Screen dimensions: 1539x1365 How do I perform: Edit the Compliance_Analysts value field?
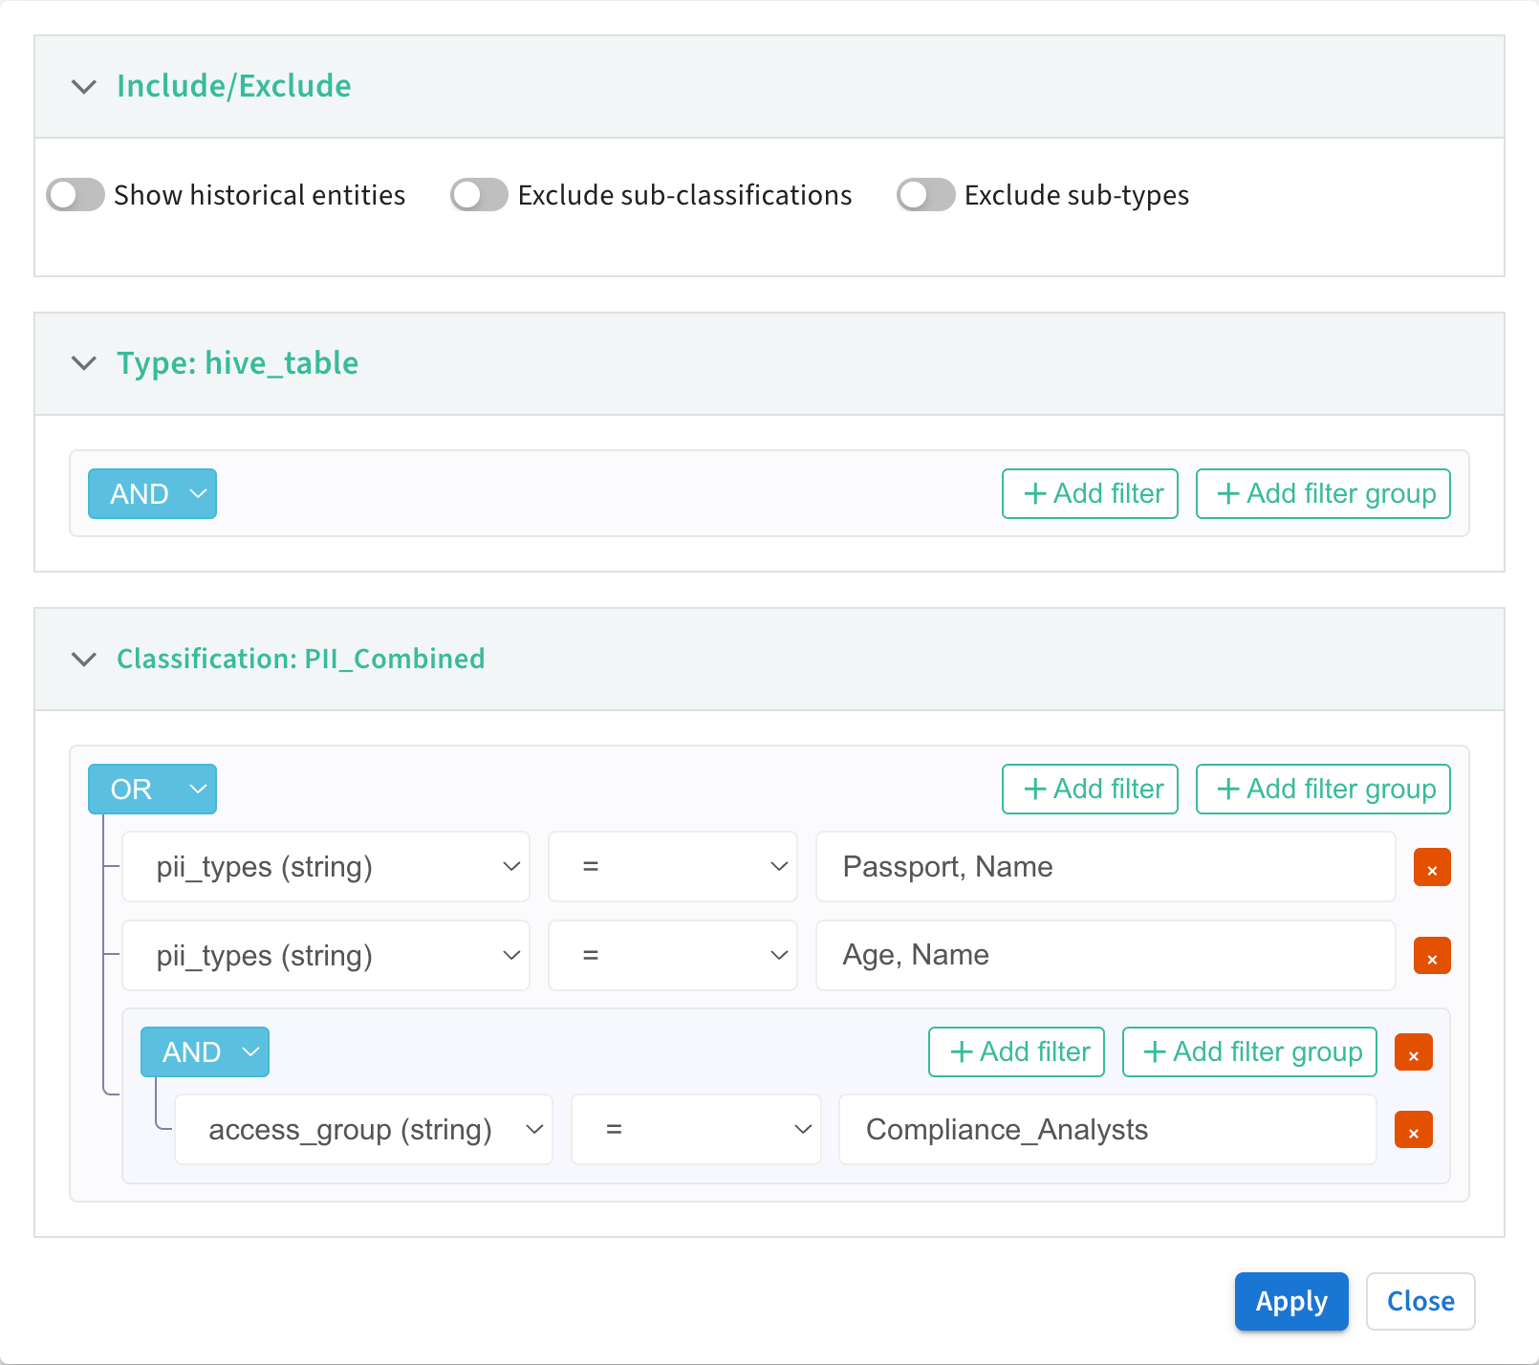click(1106, 1130)
